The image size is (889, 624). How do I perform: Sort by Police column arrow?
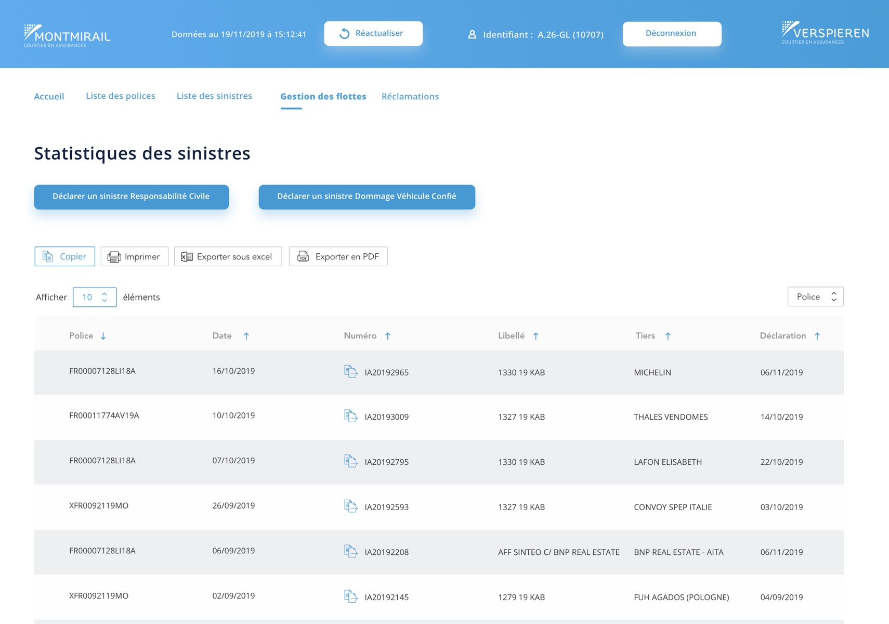(103, 336)
